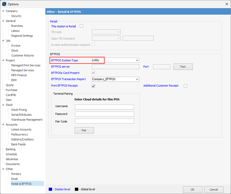
Task: Select Printers in the options tree
Action: coord(16,174)
